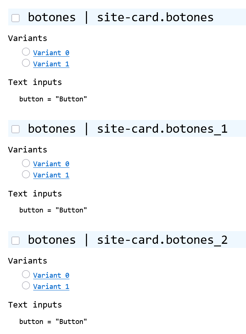The height and width of the screenshot is (334, 246).
Task: Open the Variant 1 link under botones_2
Action: tap(51, 286)
